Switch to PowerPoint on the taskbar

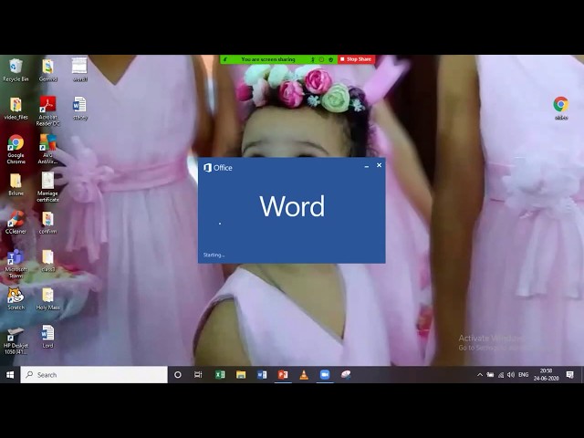pos(283,375)
